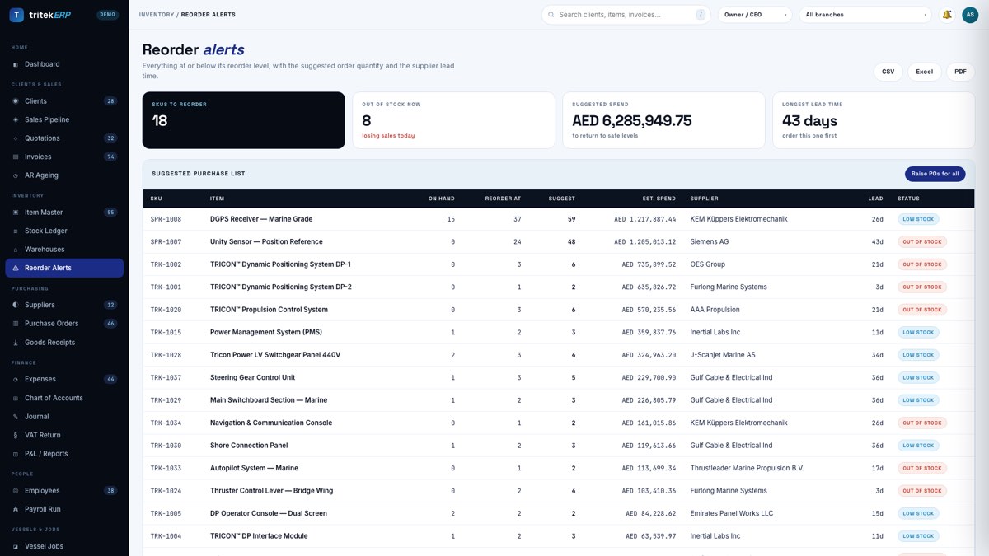The image size is (989, 556).
Task: Click the Purchase Orders sidebar icon
Action: (16, 324)
